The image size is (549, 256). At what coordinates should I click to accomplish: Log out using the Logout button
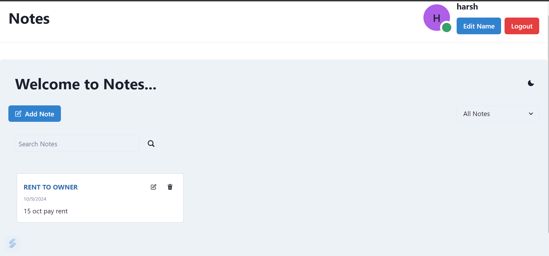pyautogui.click(x=522, y=26)
